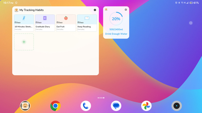Screen dimensions: 202x113
Task: Open the 10 Minutes Stretch habit card
Action: (x=24, y=23)
